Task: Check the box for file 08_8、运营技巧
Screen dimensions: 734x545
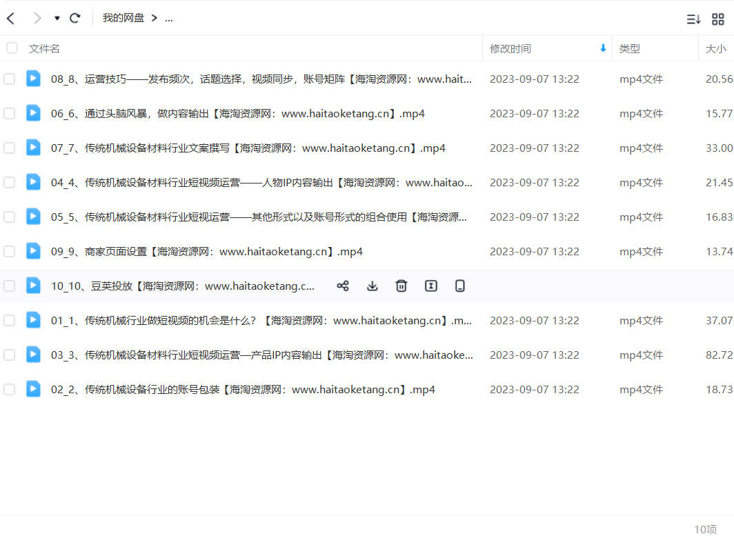Action: click(10, 79)
